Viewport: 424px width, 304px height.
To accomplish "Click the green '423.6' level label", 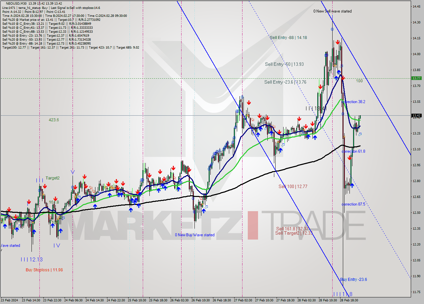I will 54,120.
